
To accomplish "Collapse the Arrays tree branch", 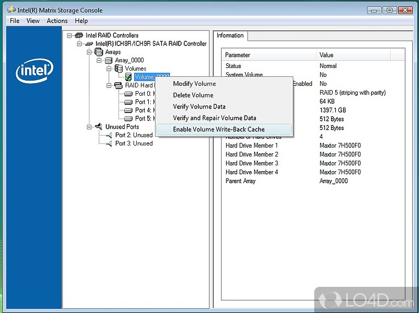I will click(90, 52).
